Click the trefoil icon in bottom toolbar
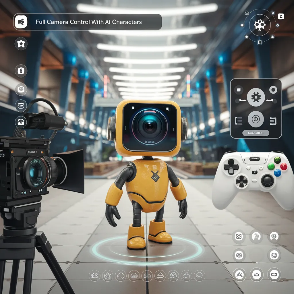Screen dimensions: 294x294 click(x=186, y=275)
